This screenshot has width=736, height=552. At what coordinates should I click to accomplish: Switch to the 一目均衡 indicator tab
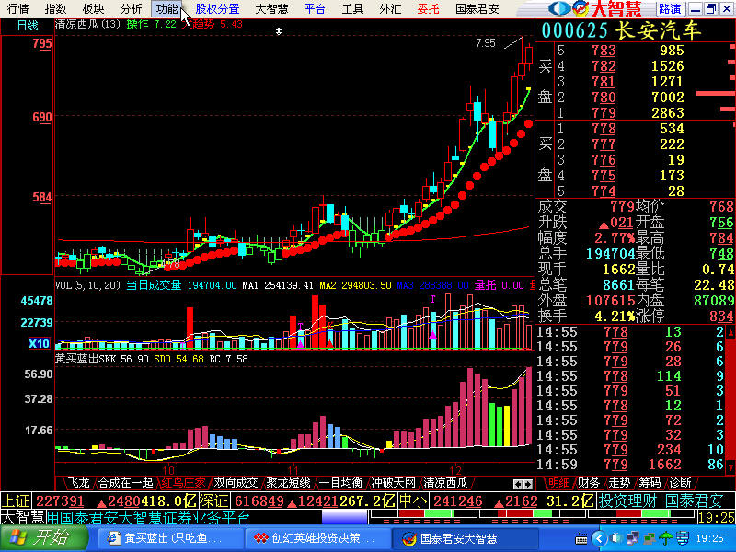tap(340, 483)
